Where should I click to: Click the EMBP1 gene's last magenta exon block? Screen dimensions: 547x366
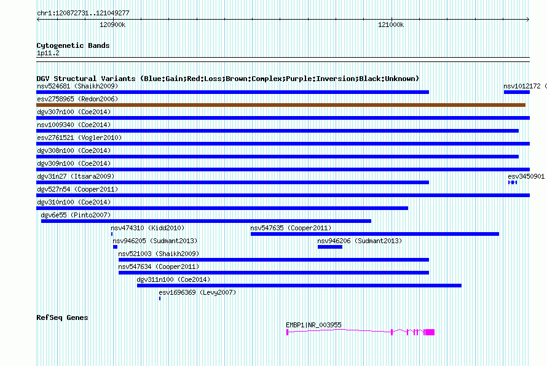[x=430, y=332]
